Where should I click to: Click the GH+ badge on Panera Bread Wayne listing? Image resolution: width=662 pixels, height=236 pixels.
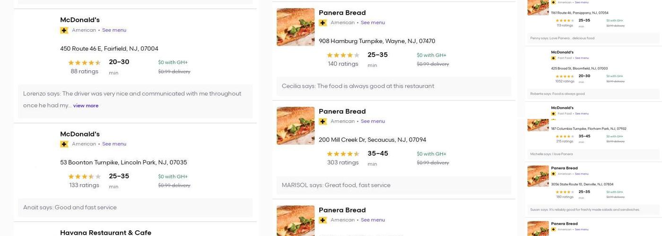(x=323, y=23)
